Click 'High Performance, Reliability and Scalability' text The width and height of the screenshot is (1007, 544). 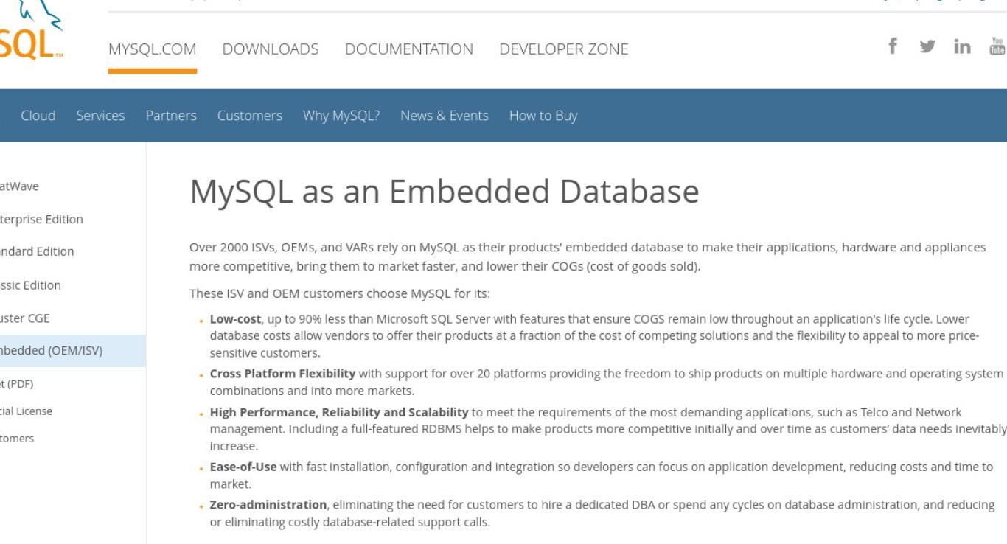[x=339, y=411]
